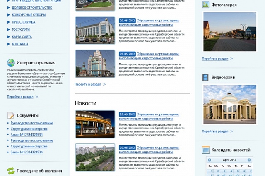Click the Интернет-приемная heading

tap(36, 63)
